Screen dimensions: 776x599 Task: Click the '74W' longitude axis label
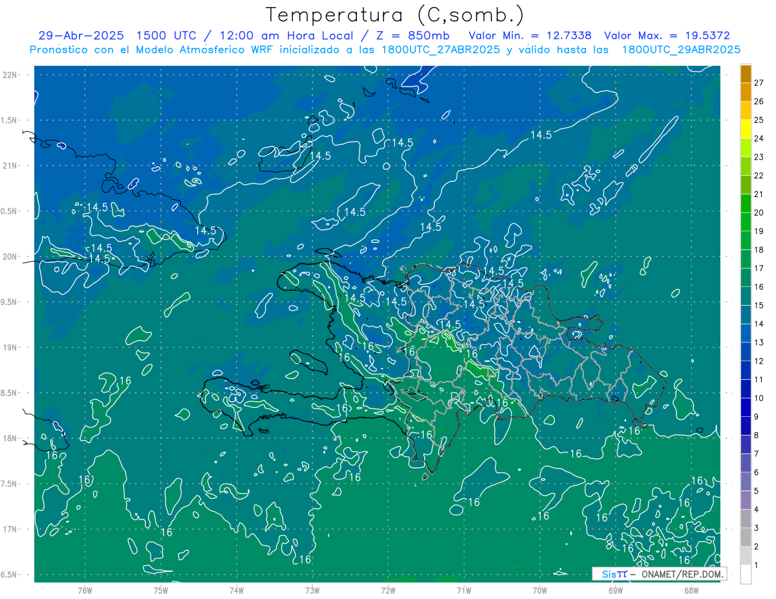237,591
